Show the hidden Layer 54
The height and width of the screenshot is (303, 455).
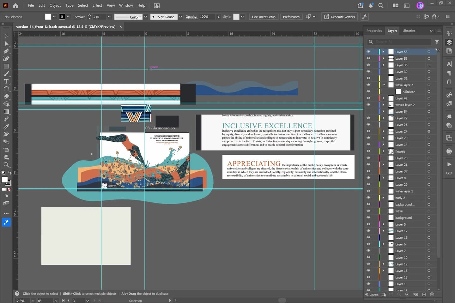point(368,111)
